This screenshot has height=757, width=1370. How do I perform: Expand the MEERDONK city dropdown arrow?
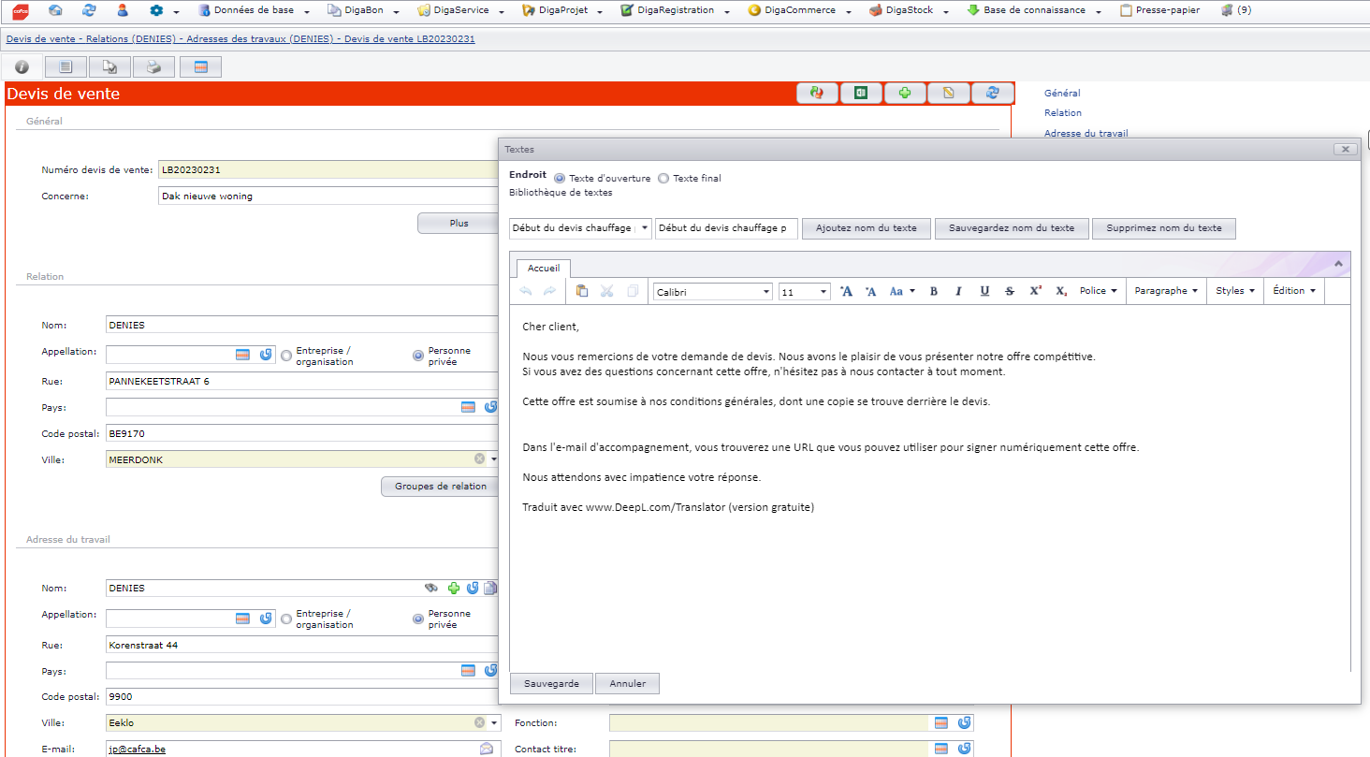coord(494,459)
